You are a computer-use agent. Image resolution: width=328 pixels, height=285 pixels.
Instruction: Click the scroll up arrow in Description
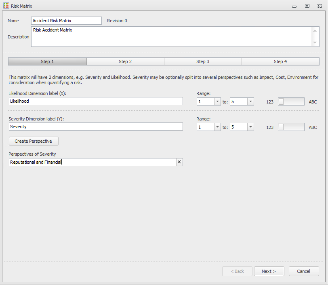pyautogui.click(x=315, y=30)
